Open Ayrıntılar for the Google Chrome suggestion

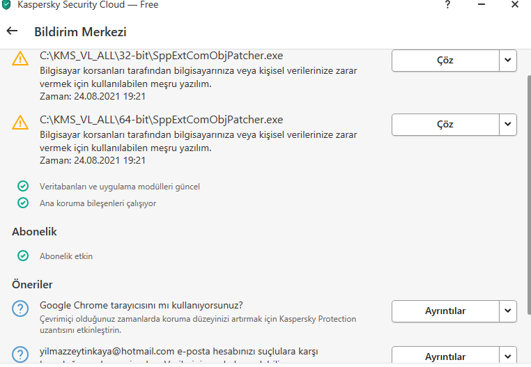pyautogui.click(x=445, y=311)
